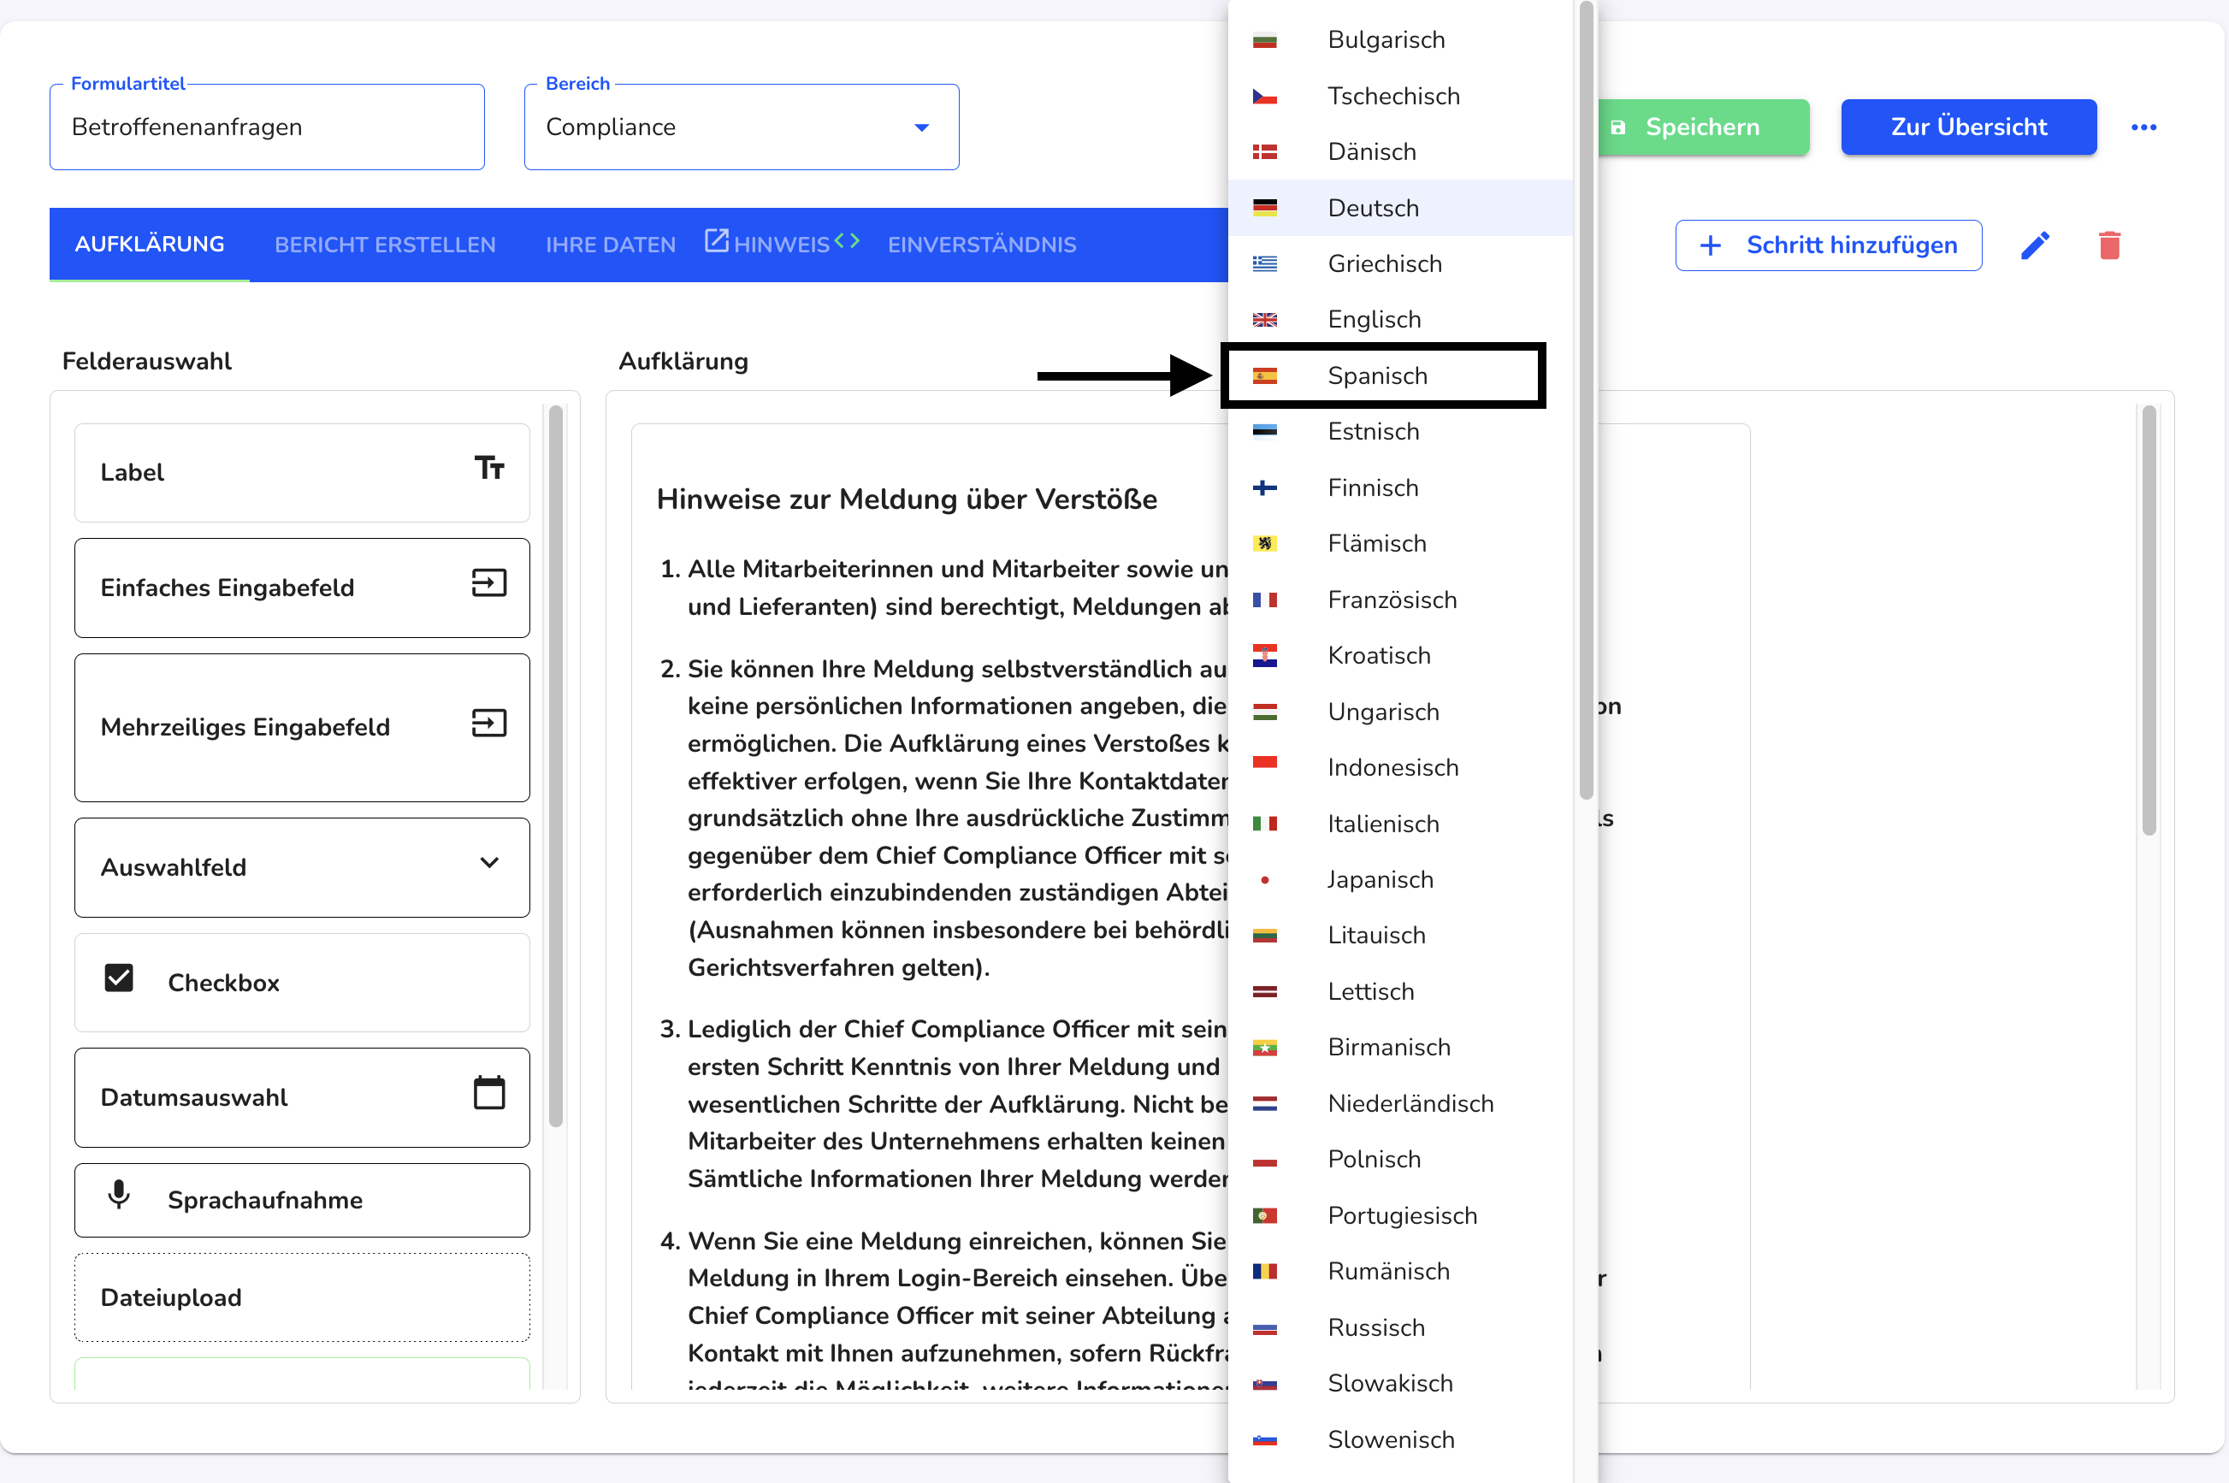Add the Label field with text icon

302,472
